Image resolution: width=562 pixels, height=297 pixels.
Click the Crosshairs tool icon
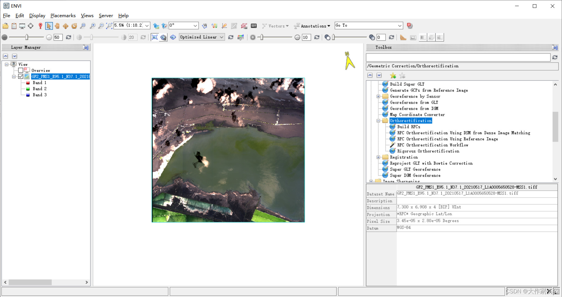(x=31, y=26)
